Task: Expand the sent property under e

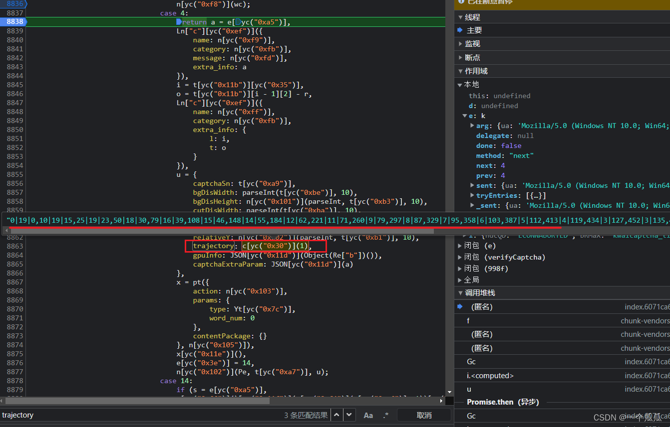Action: pyautogui.click(x=472, y=185)
